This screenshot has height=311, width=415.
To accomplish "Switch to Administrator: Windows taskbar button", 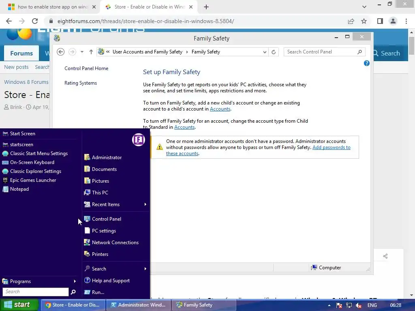I will pos(139,305).
